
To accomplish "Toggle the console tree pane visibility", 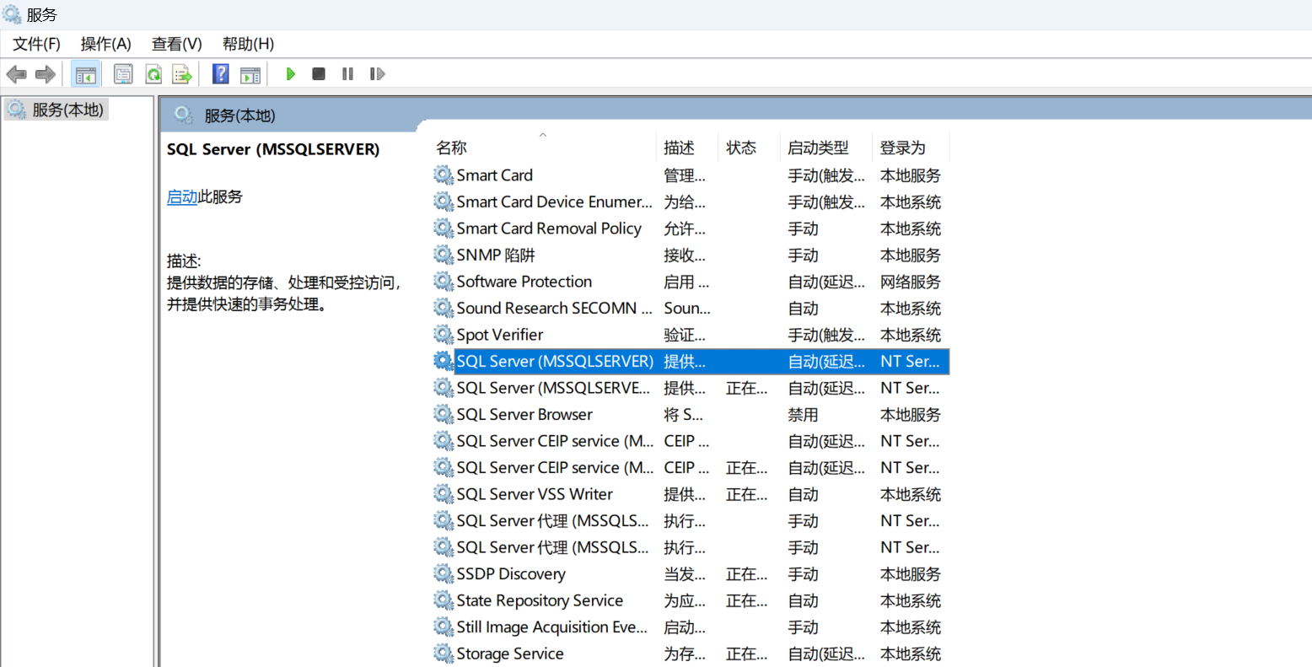I will click(x=85, y=74).
